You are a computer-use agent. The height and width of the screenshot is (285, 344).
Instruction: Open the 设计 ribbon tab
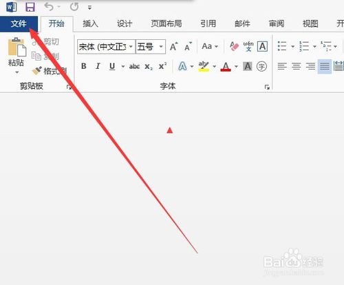[125, 23]
